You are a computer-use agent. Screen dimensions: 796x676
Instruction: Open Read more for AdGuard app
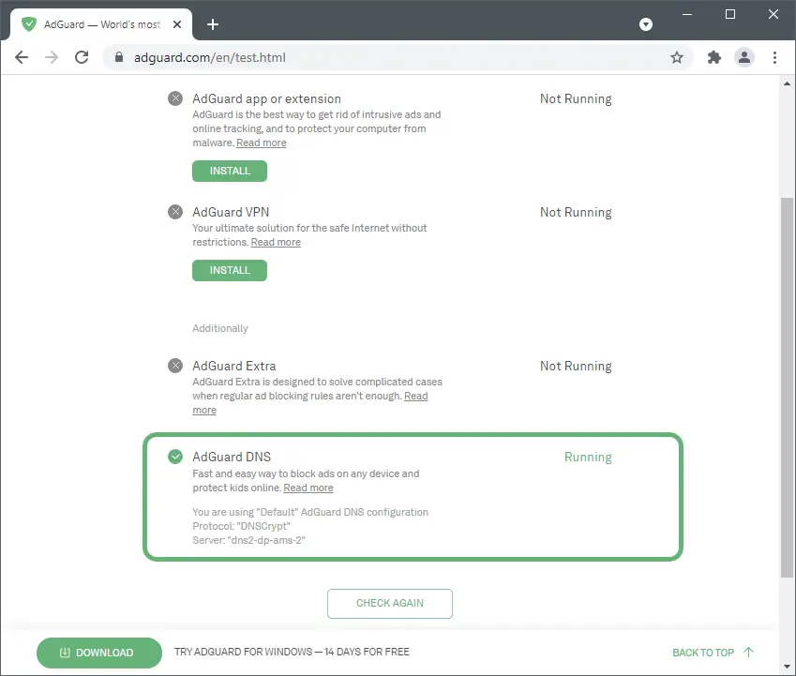coord(262,143)
